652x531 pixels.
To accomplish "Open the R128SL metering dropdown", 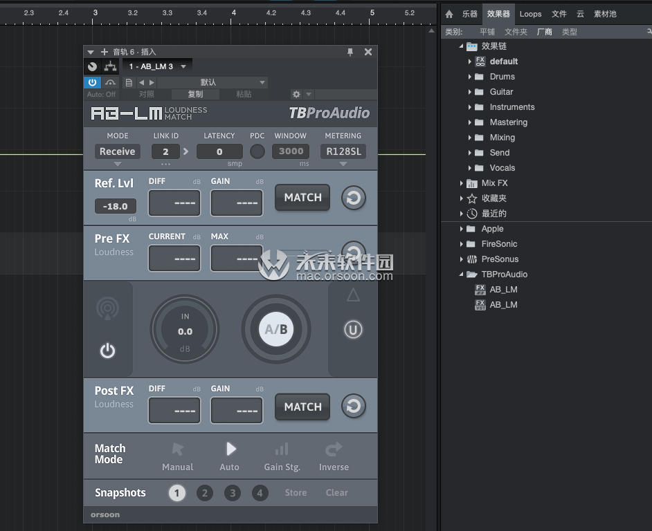I will 343,151.
